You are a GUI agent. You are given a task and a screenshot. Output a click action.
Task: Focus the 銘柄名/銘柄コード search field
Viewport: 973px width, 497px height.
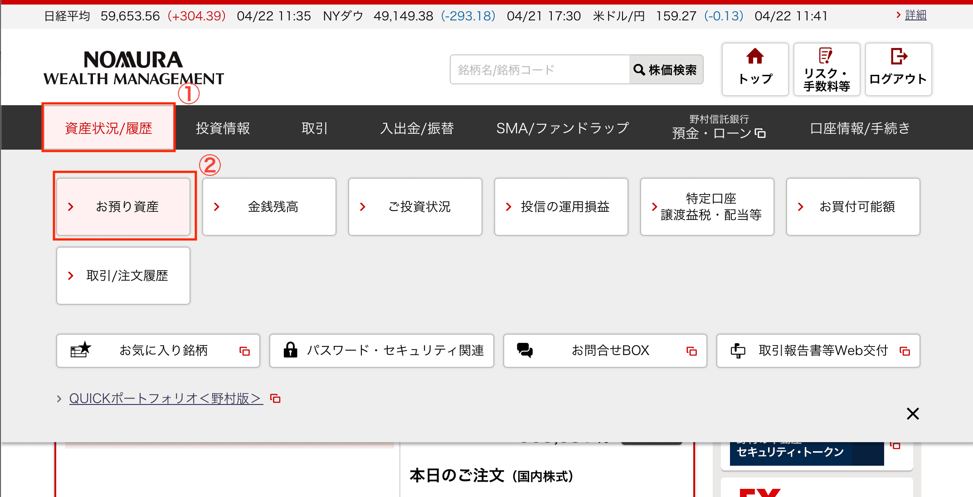540,70
